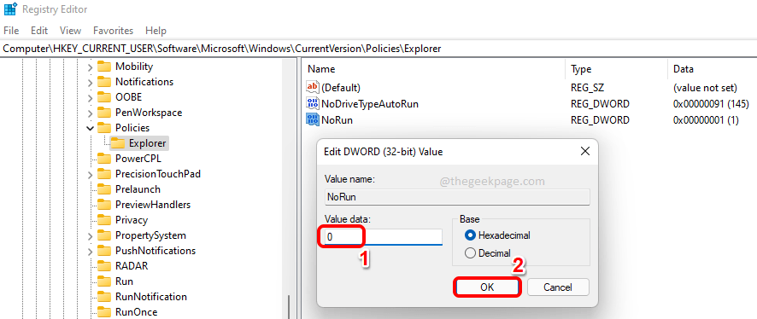Collapse the Policies tree node
Viewport: 757px width, 319px height.
click(x=90, y=128)
